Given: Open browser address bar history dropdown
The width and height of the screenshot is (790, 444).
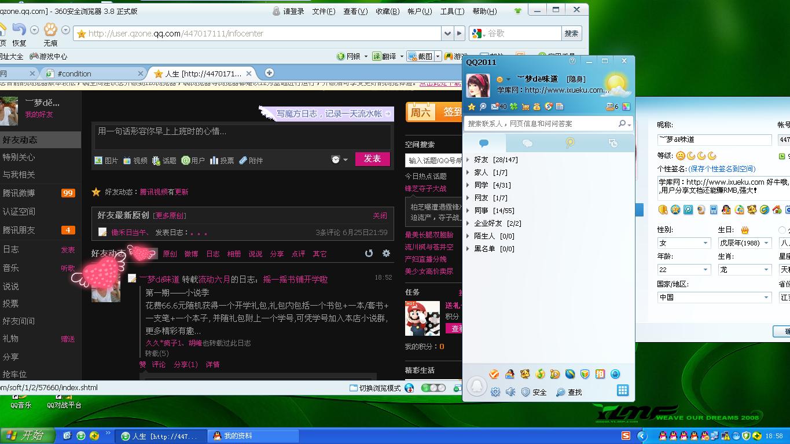Looking at the screenshot, I should click(x=447, y=34).
